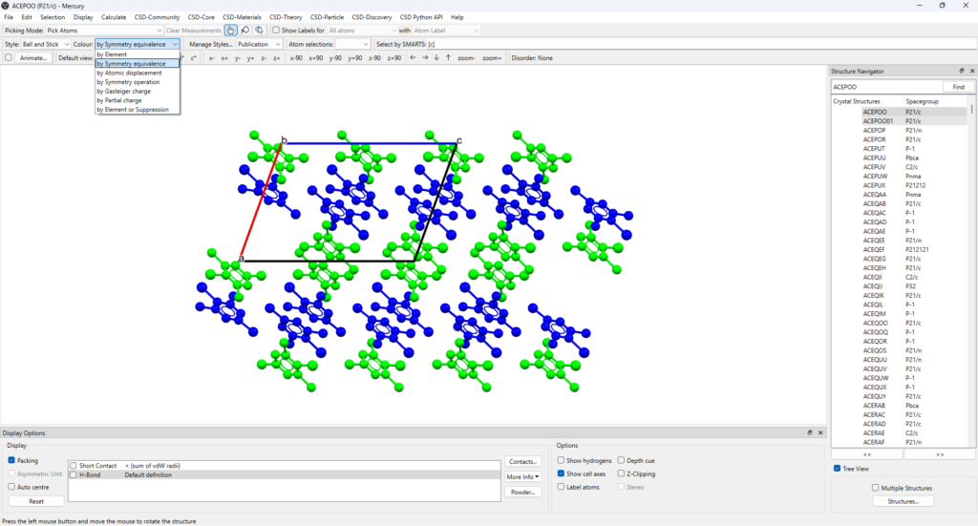The image size is (978, 526).
Task: Click the Powder... button
Action: point(523,492)
